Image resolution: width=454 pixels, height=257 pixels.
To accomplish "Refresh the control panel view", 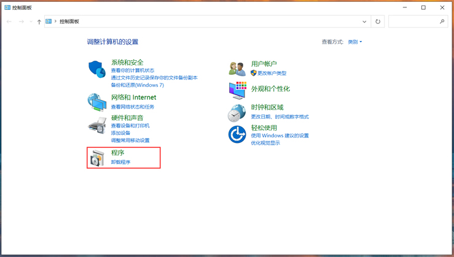I will click(x=378, y=21).
